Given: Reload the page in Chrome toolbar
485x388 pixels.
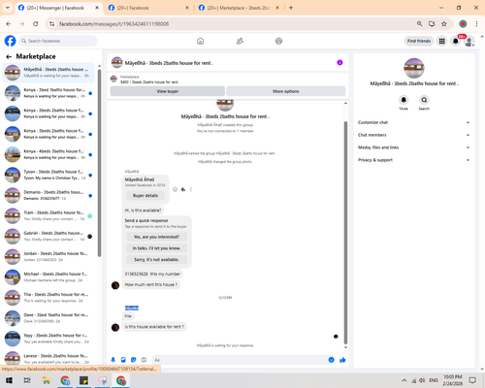Looking at the screenshot, I should 36,24.
